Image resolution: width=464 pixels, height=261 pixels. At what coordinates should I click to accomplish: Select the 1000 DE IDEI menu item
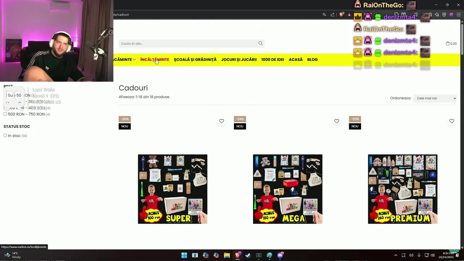point(273,59)
